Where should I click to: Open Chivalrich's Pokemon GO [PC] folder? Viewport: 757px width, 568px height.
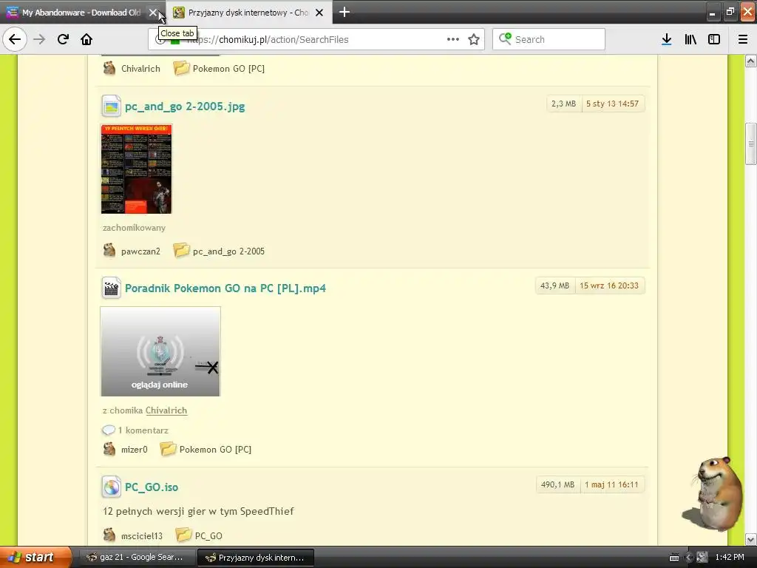coord(228,69)
